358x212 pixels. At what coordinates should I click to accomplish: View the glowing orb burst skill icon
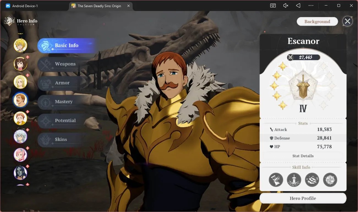[330, 180]
